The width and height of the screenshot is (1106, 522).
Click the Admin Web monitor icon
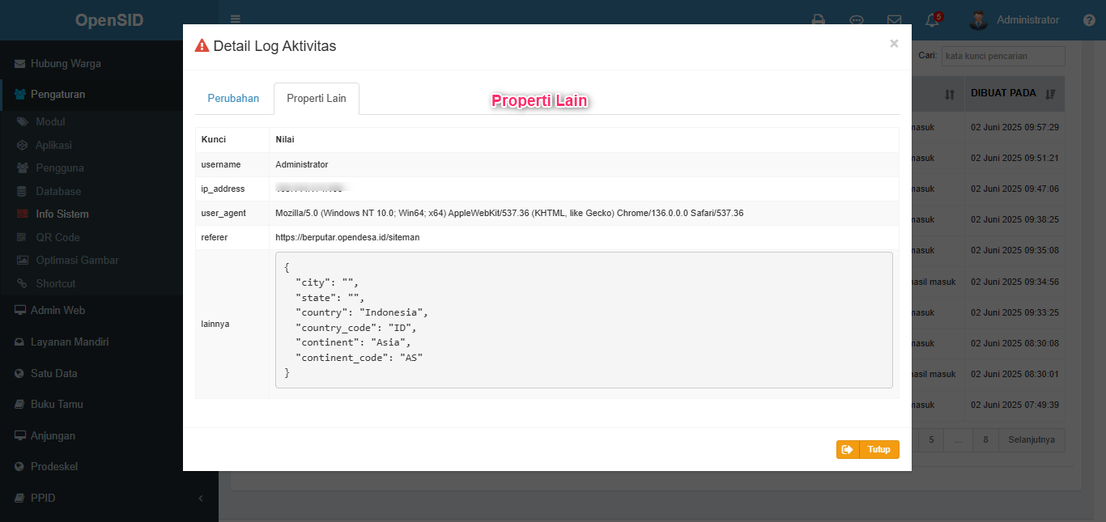(20, 310)
